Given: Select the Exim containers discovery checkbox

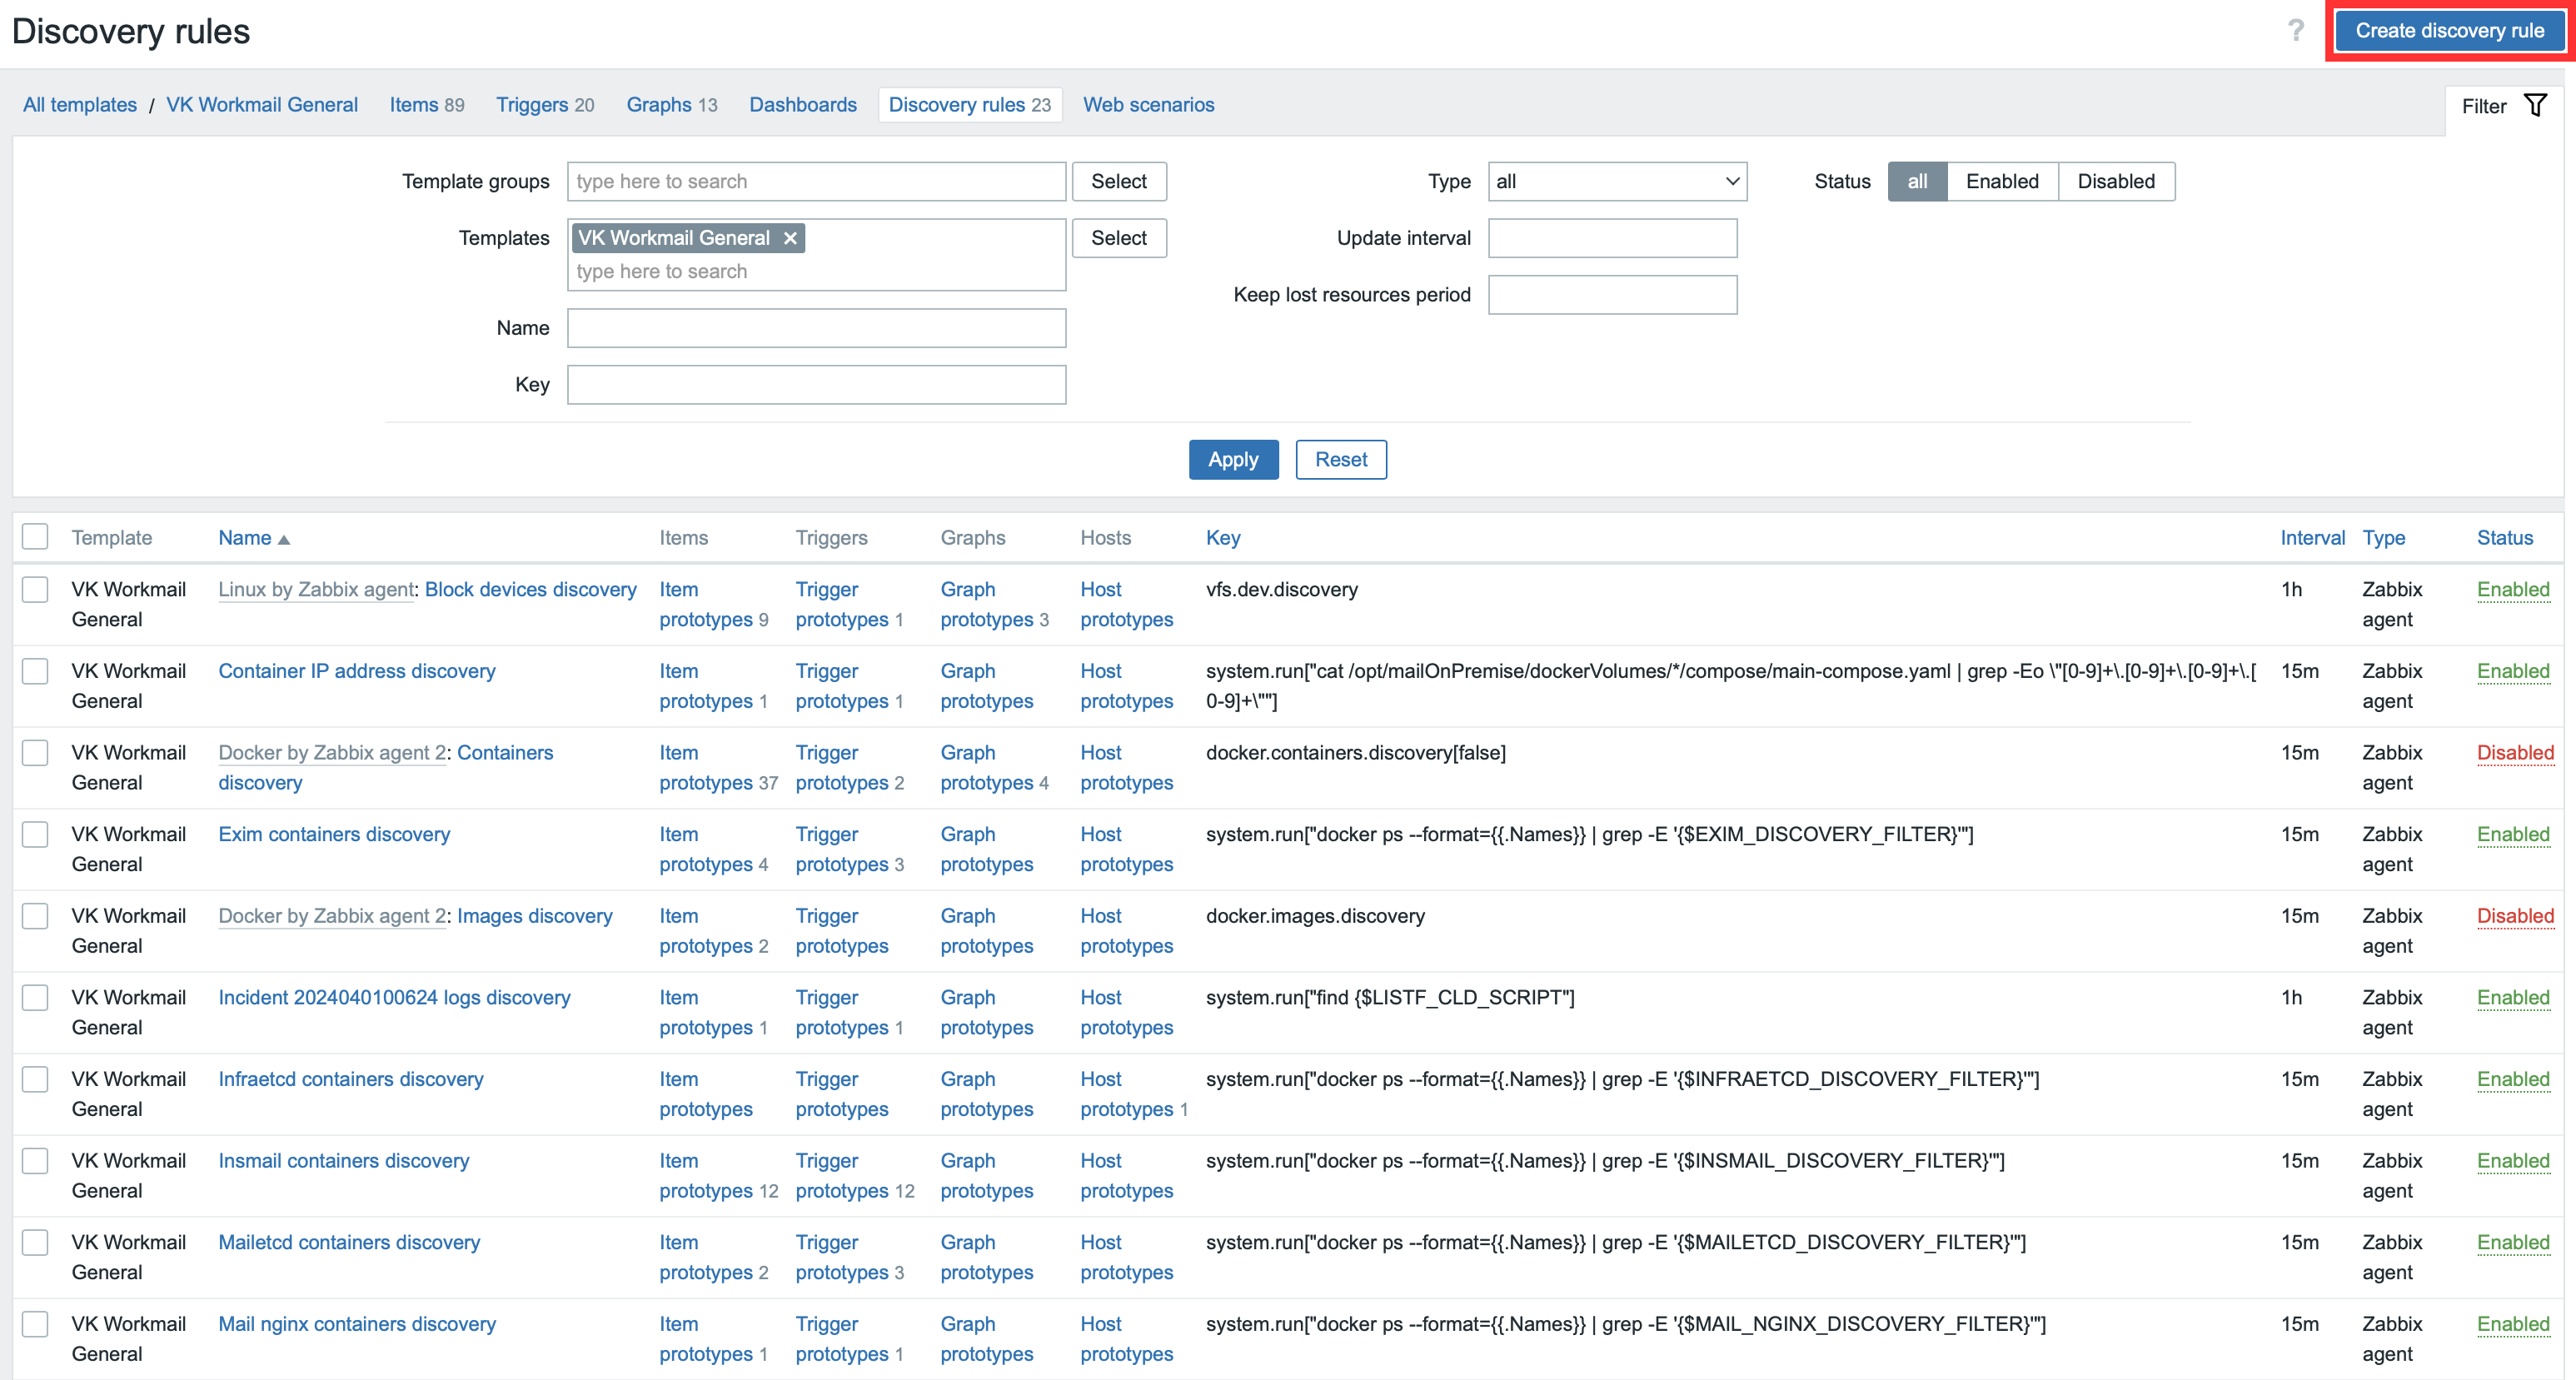Looking at the screenshot, I should pyautogui.click(x=35, y=834).
